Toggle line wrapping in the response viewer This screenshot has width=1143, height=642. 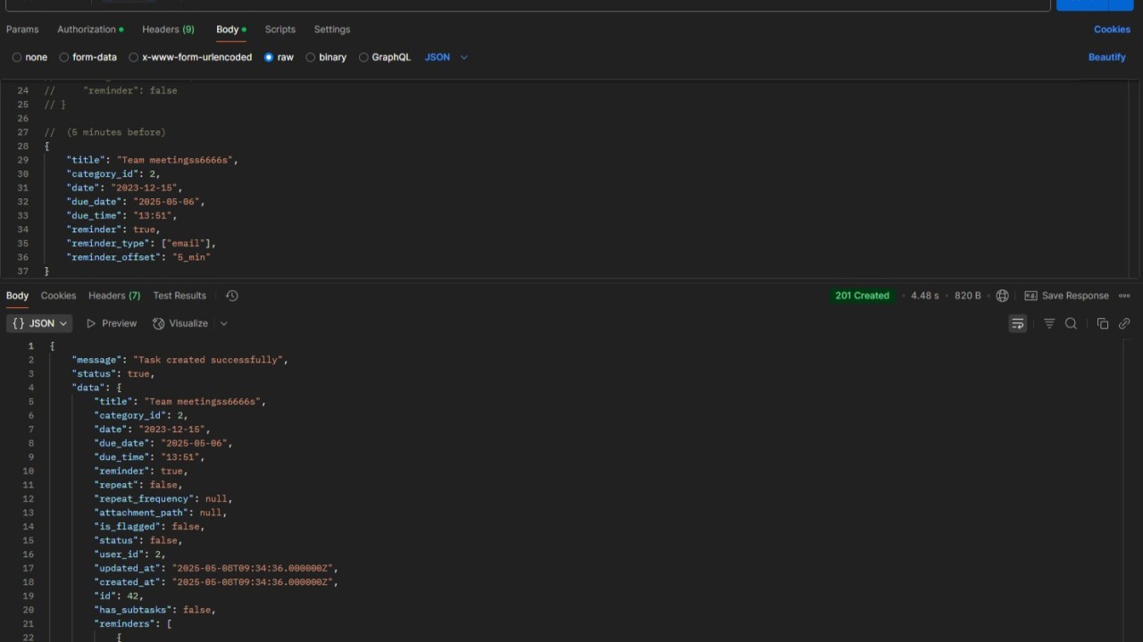1018,323
